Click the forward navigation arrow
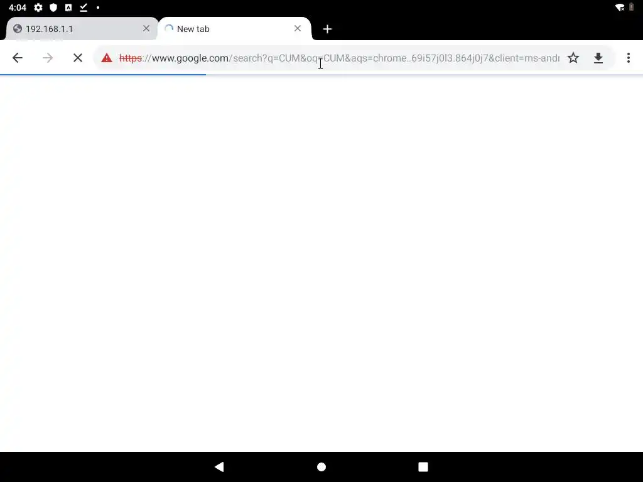Image resolution: width=643 pixels, height=482 pixels. click(x=48, y=58)
